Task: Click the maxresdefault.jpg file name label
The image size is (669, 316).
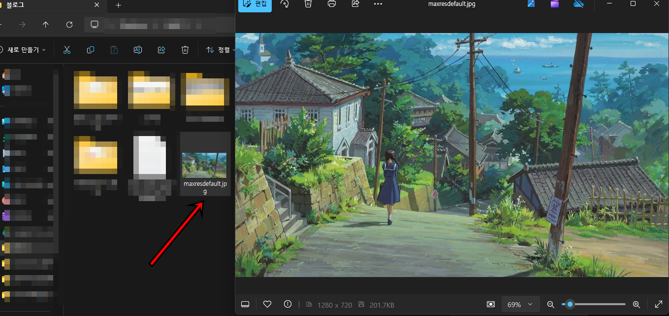Action: (x=205, y=187)
